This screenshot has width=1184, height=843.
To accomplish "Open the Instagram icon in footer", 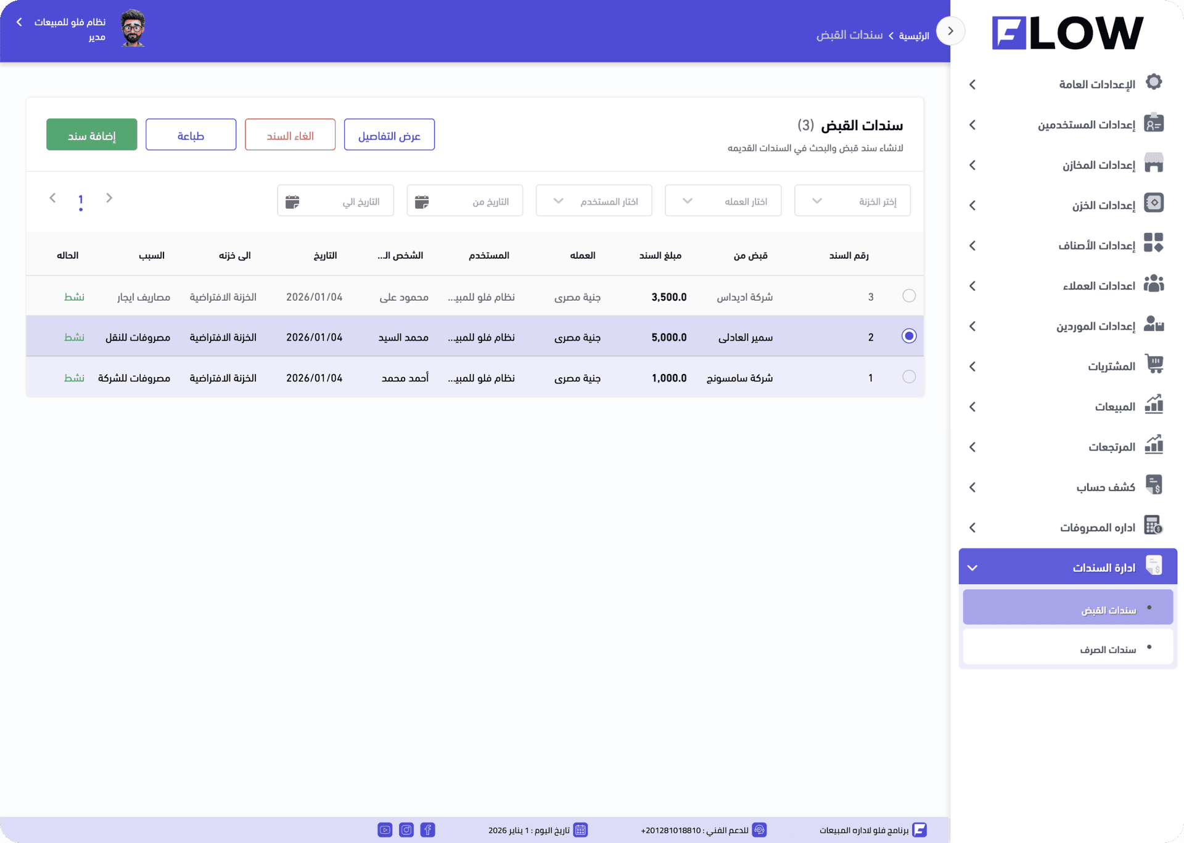I will click(406, 829).
